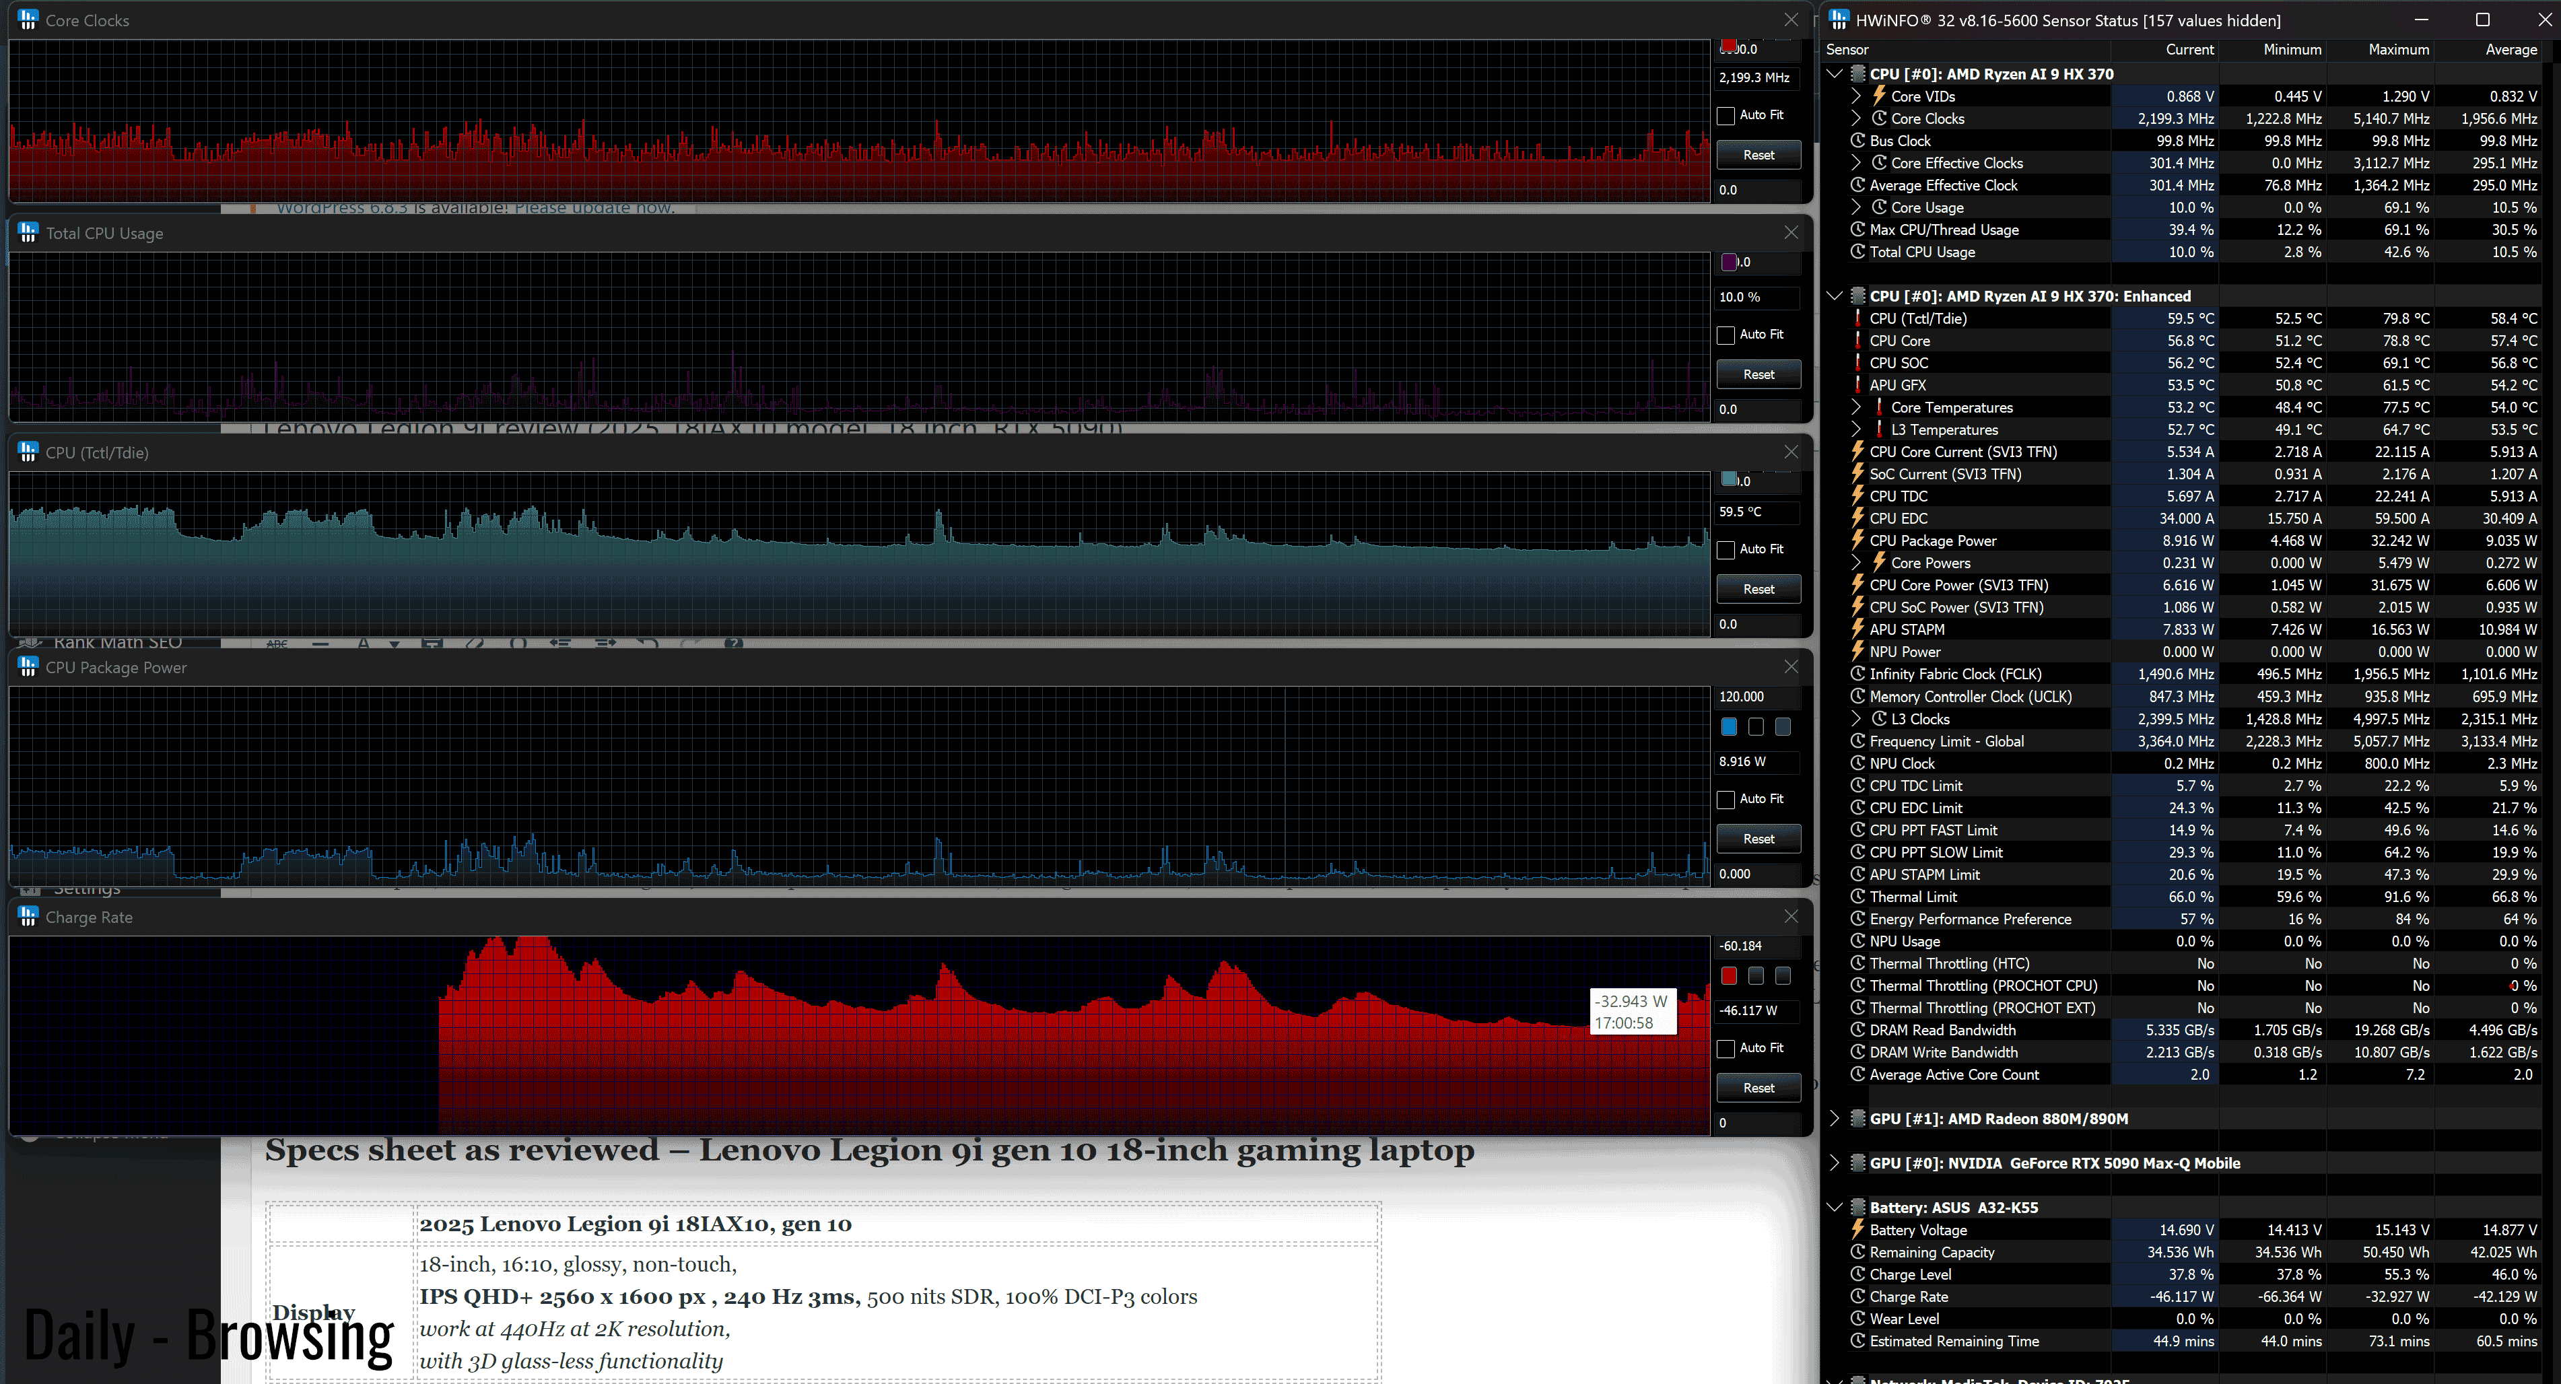The width and height of the screenshot is (2561, 1384).
Task: Click the Charge Rate graph window icon
Action: tap(28, 917)
